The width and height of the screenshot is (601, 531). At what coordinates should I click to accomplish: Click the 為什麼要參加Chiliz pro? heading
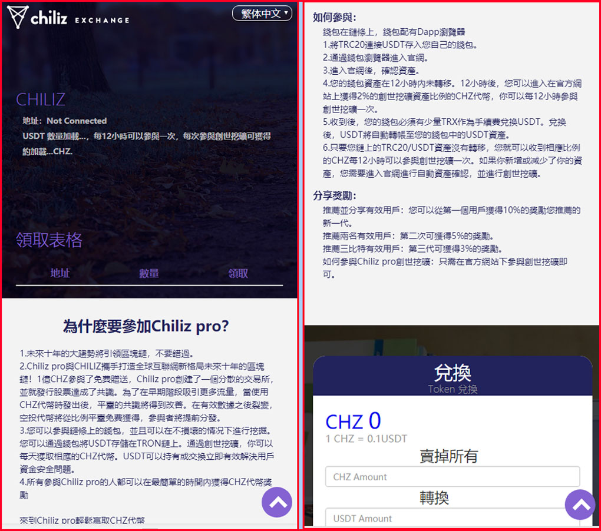(146, 326)
